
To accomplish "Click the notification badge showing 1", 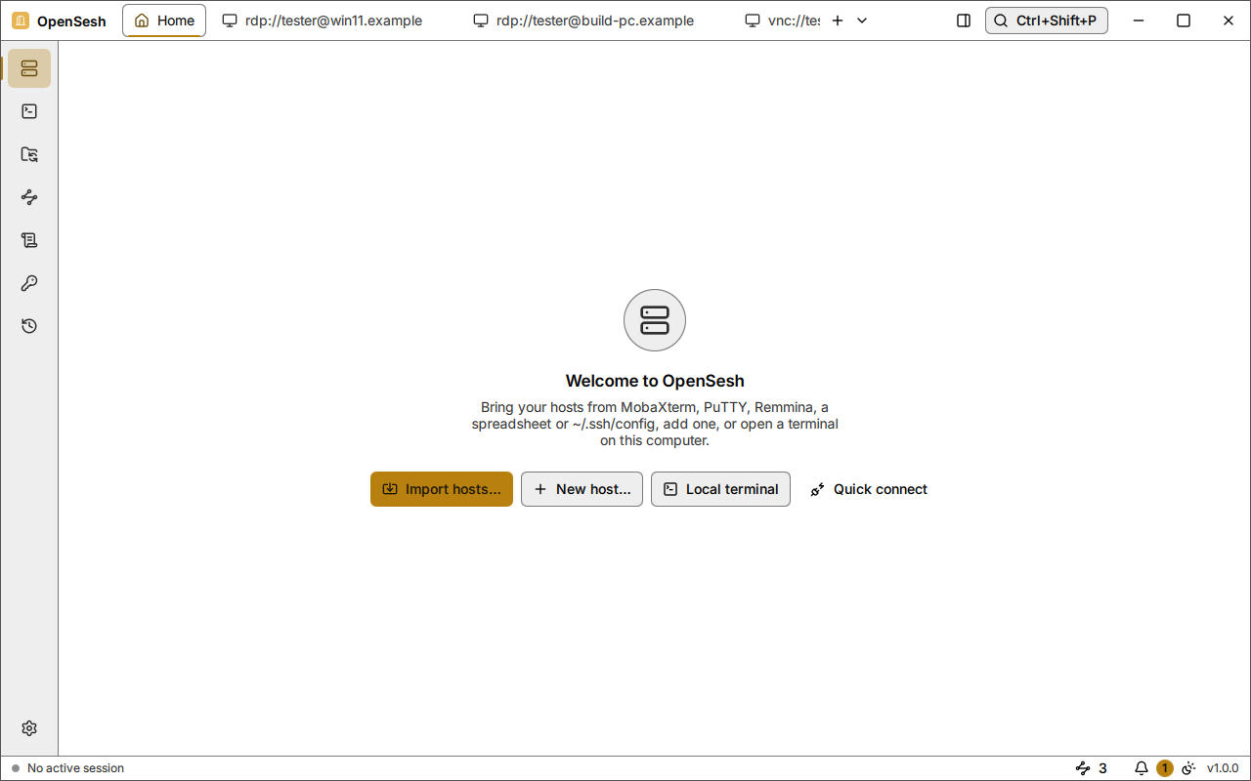I will click(x=1164, y=768).
